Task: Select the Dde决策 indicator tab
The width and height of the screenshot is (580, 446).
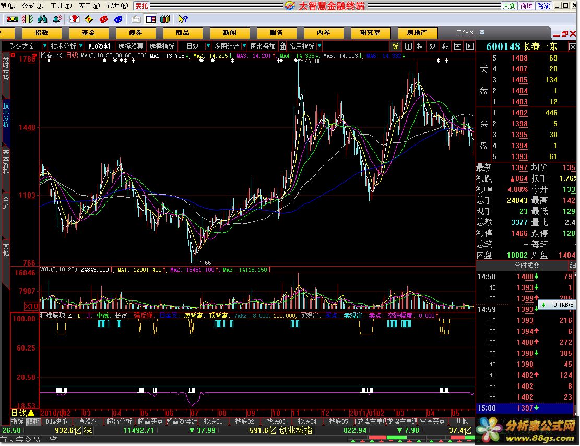Action: [56, 421]
